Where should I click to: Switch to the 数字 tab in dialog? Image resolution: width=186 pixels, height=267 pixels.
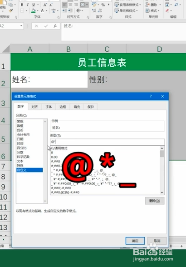pos(20,107)
